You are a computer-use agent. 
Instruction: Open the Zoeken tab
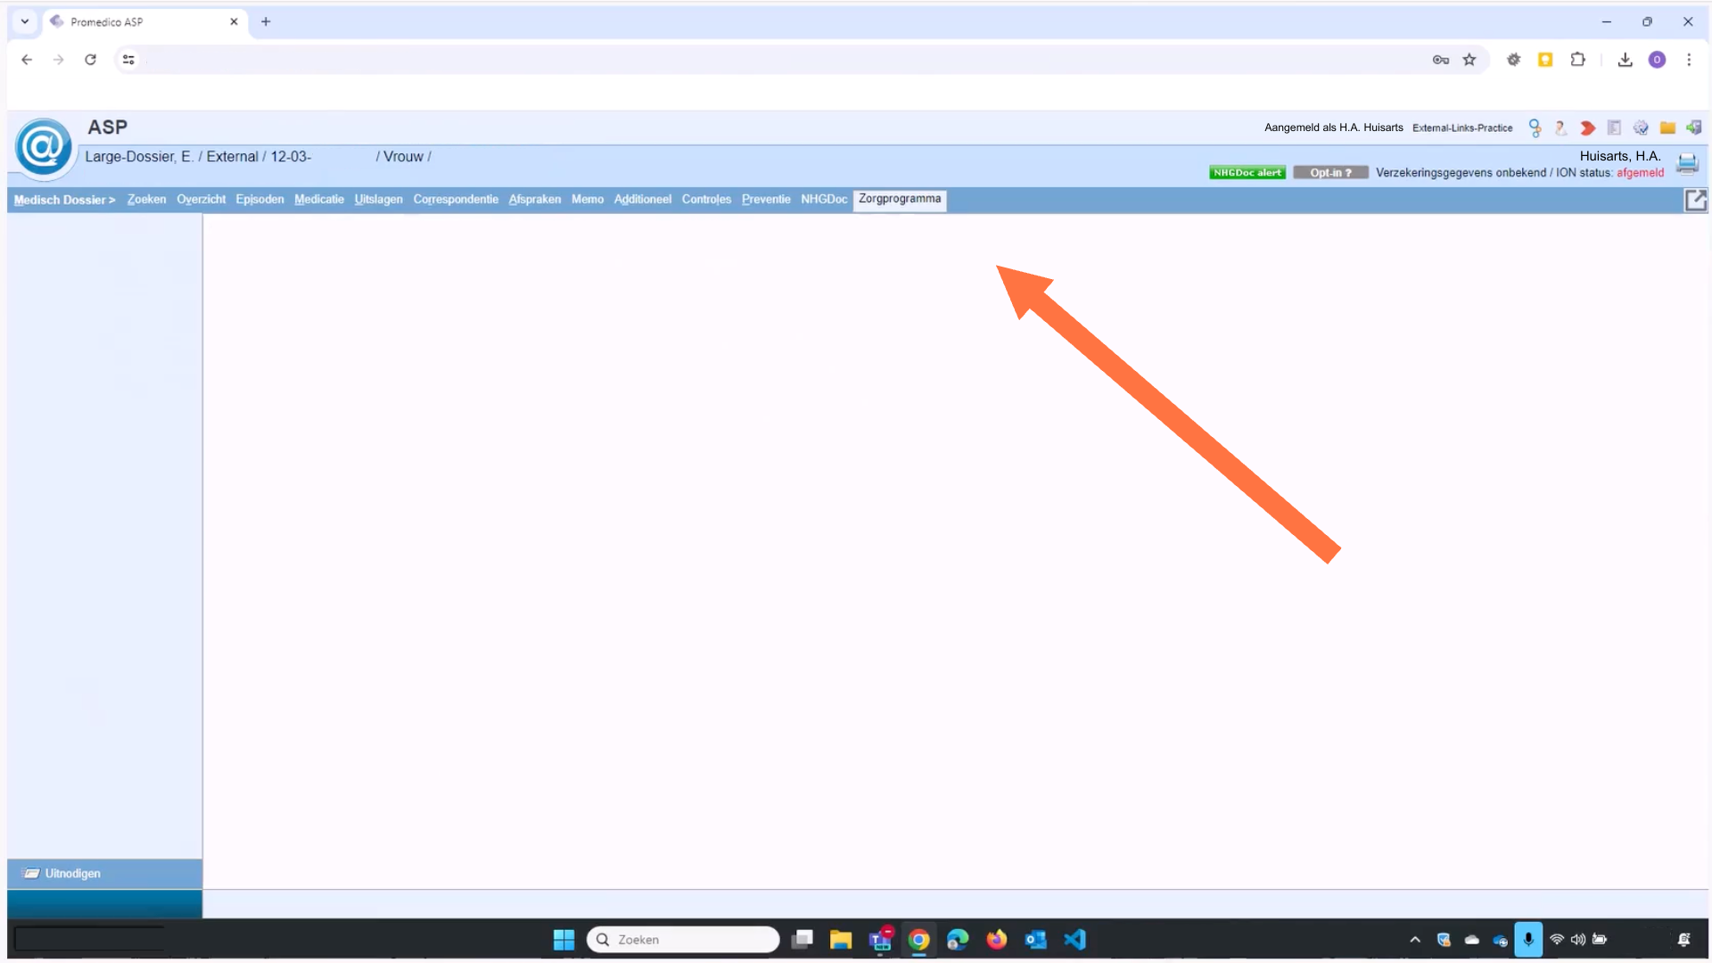pos(146,200)
